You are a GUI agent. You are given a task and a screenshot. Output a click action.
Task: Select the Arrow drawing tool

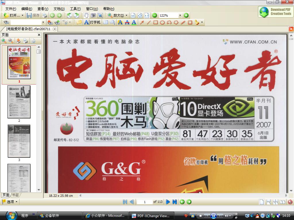tap(142, 22)
